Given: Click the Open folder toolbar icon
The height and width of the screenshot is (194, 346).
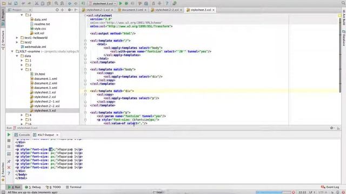Looking at the screenshot, I should point(4,3).
